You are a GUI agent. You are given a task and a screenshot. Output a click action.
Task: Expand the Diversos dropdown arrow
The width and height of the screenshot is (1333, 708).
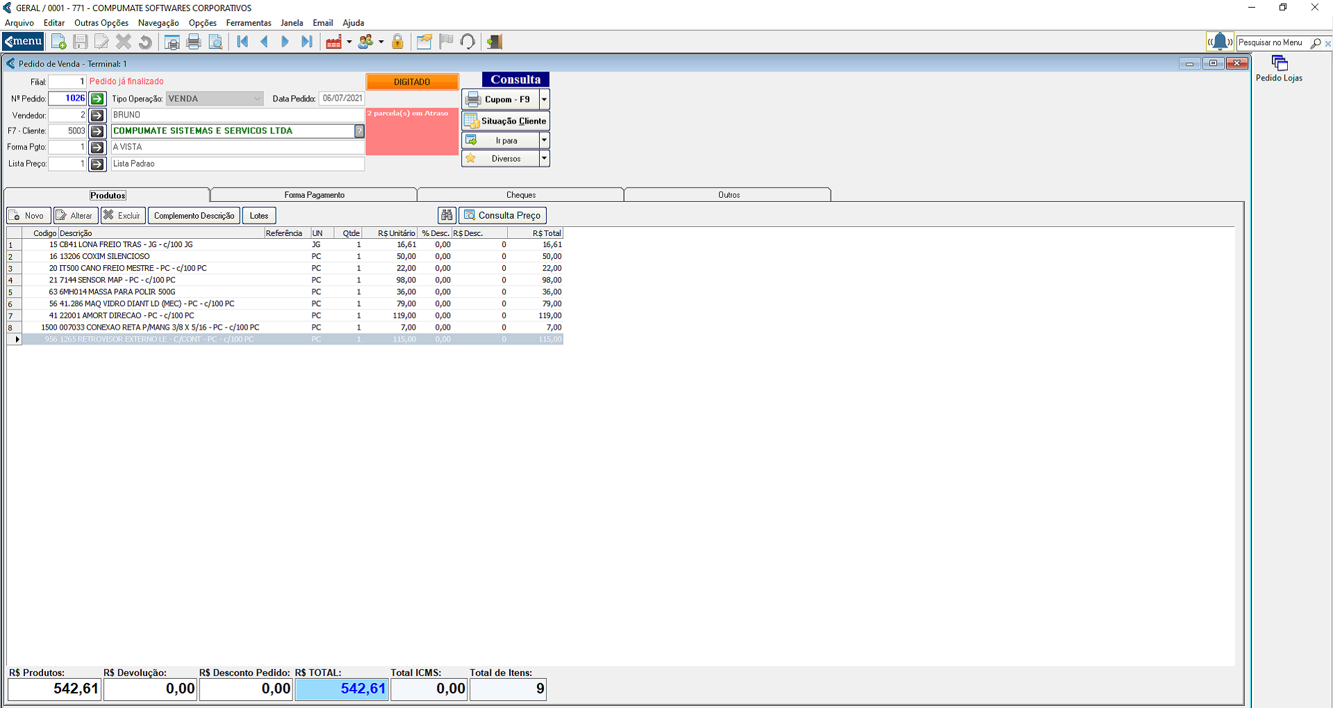pos(544,158)
